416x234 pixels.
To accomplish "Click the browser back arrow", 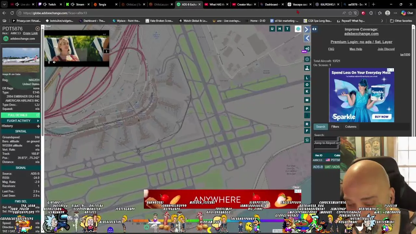I will point(4,13).
